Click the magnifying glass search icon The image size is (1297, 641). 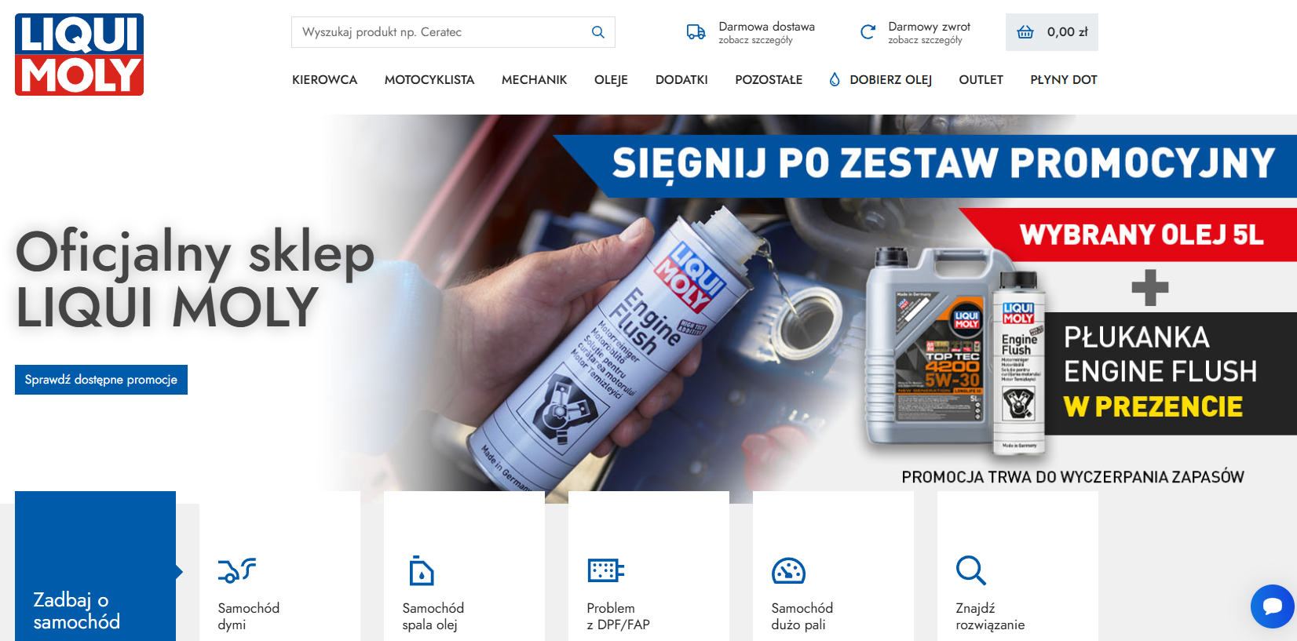point(597,32)
